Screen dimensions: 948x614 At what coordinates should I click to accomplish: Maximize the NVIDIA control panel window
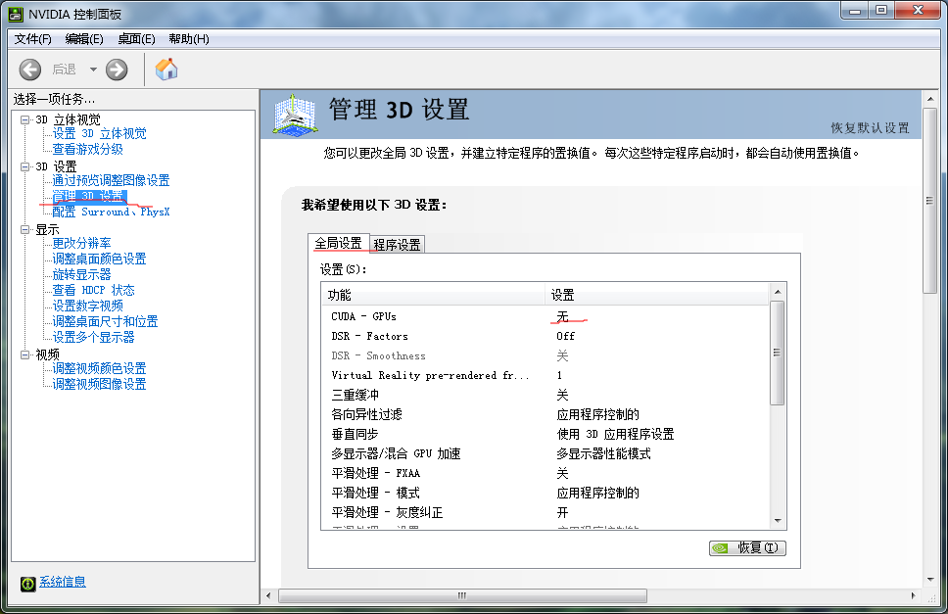pos(881,11)
